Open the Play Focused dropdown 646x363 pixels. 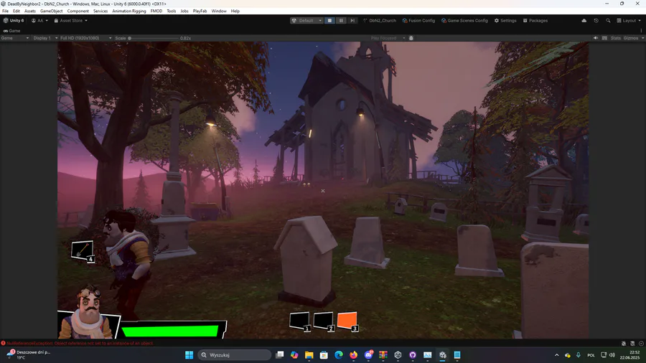(x=388, y=38)
